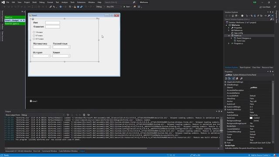279x157 pixels.
Task: Click the Live Share button
Action: tap(265, 7)
